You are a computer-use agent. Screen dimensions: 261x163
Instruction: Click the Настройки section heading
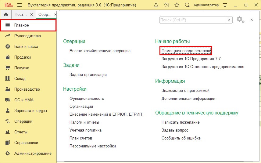(75, 89)
